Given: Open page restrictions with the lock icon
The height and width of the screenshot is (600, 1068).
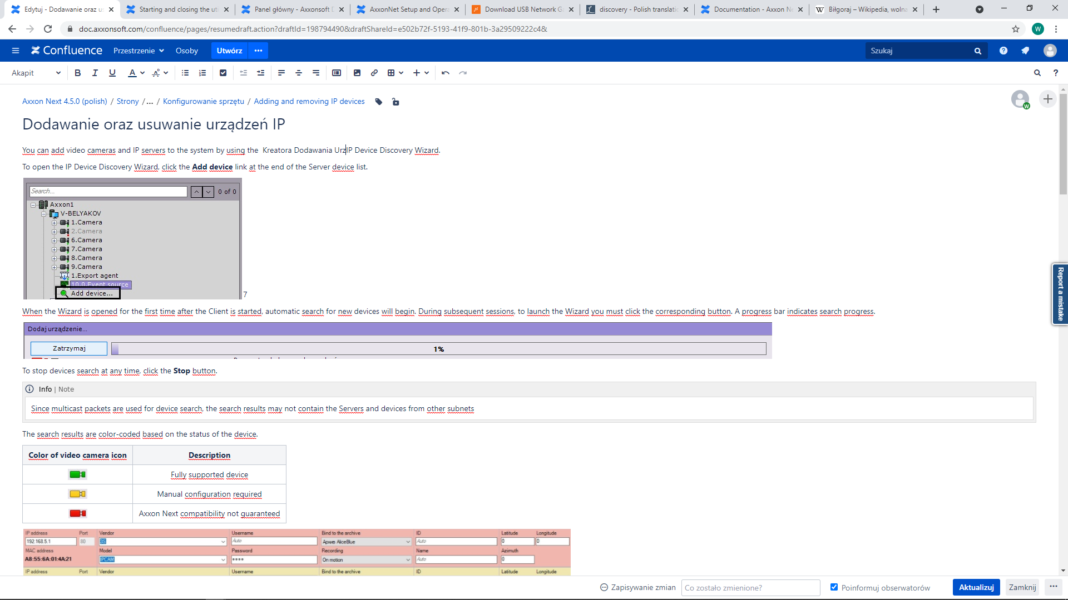Looking at the screenshot, I should tap(395, 102).
